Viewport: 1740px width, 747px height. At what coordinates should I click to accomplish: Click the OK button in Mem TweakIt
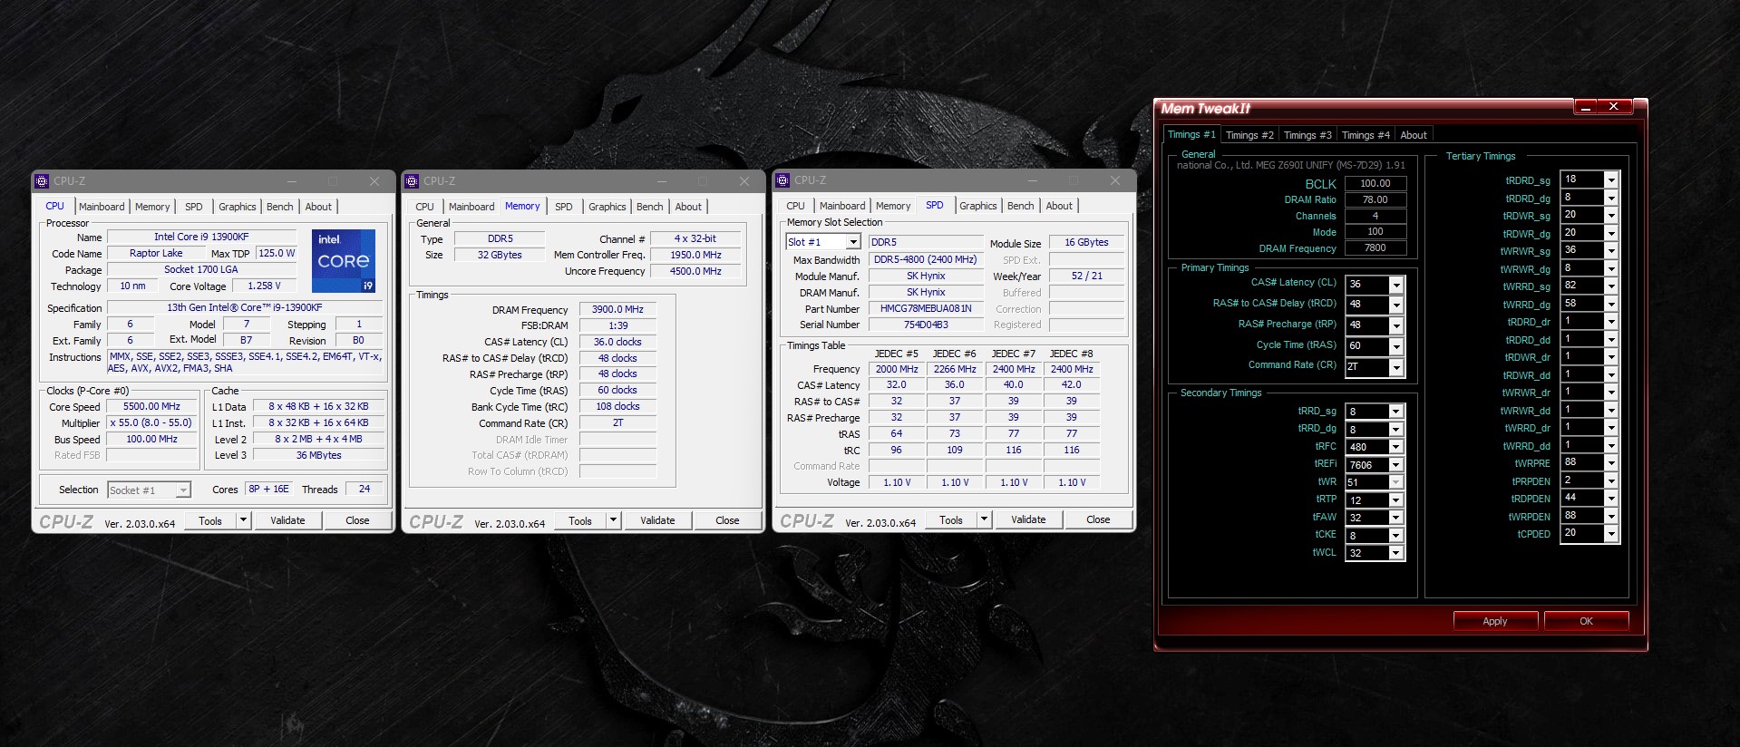(1586, 621)
